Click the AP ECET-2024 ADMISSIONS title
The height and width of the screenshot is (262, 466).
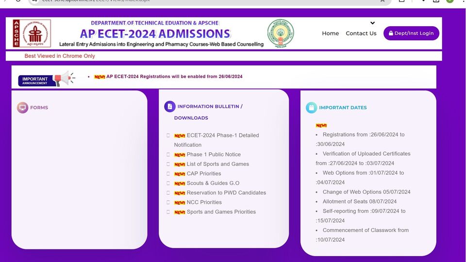point(155,33)
